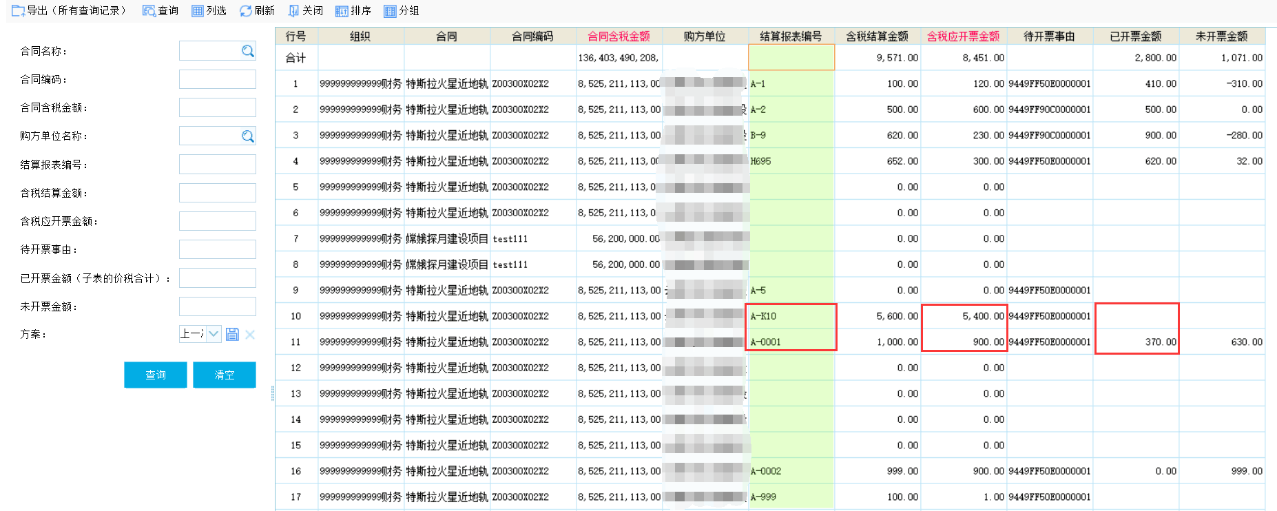Click the 未开票金额 column header

pyautogui.click(x=1221, y=36)
